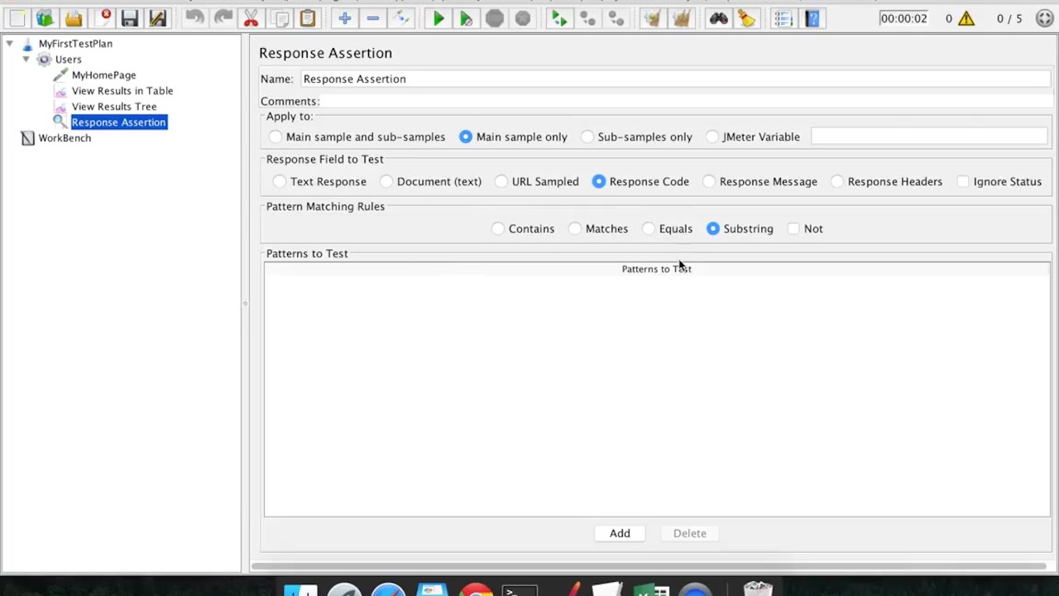Click the Save test plan icon
This screenshot has height=596, width=1059.
(129, 18)
